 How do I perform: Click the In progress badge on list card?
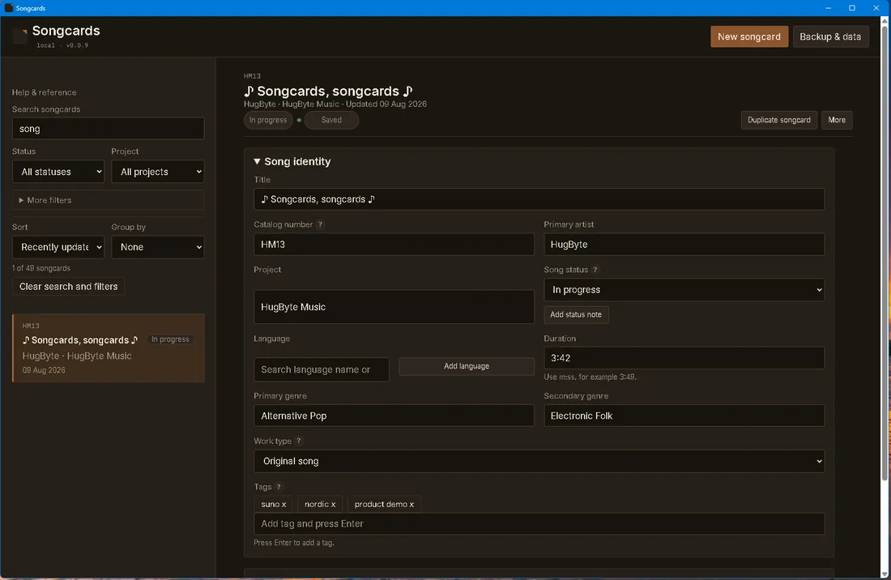[x=170, y=339]
